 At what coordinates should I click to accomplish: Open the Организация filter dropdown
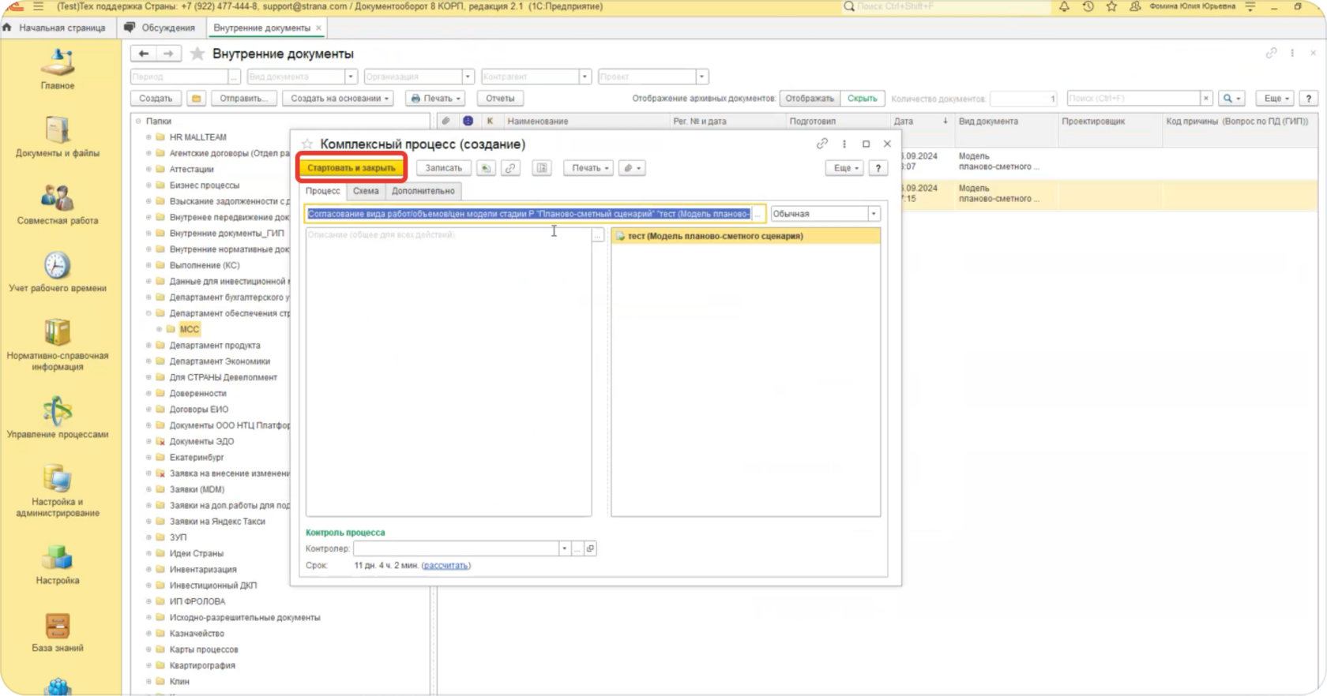[x=468, y=77]
